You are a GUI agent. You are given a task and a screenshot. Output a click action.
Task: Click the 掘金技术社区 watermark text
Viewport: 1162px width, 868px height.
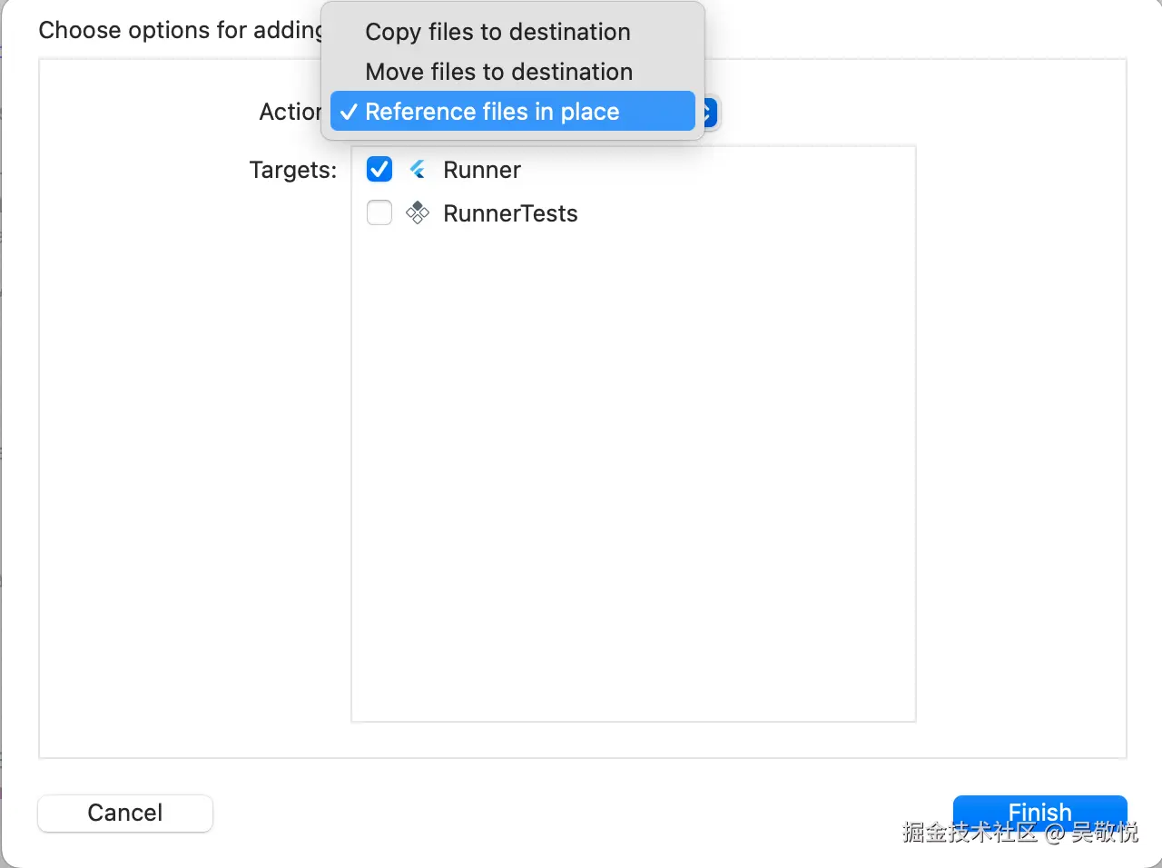click(x=970, y=833)
